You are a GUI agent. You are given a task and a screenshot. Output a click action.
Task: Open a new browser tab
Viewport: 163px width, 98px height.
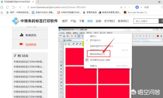[x=38, y=2]
